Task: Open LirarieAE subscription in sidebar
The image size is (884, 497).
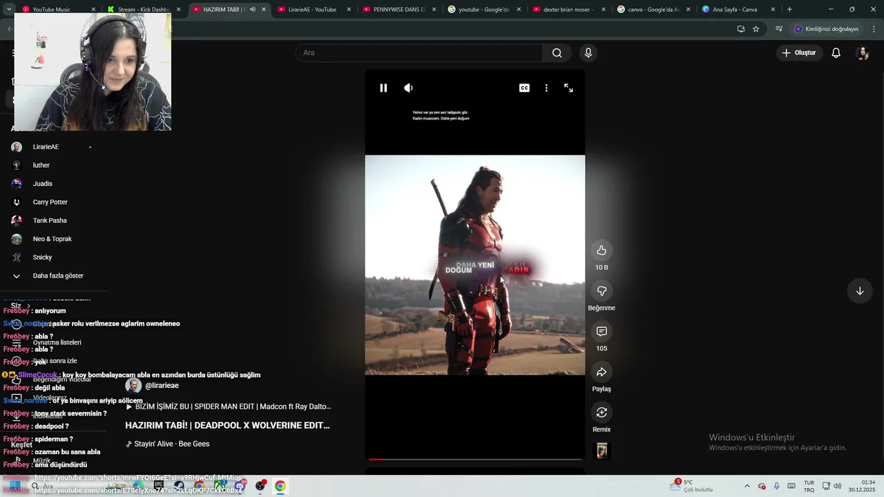Action: (x=46, y=147)
